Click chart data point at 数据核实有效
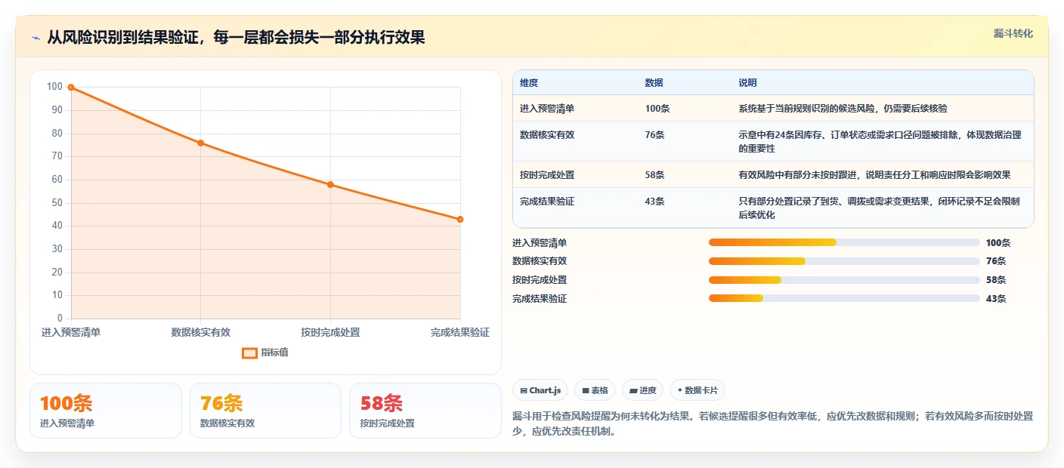Viewport: 1064px width, 468px height. [x=201, y=143]
